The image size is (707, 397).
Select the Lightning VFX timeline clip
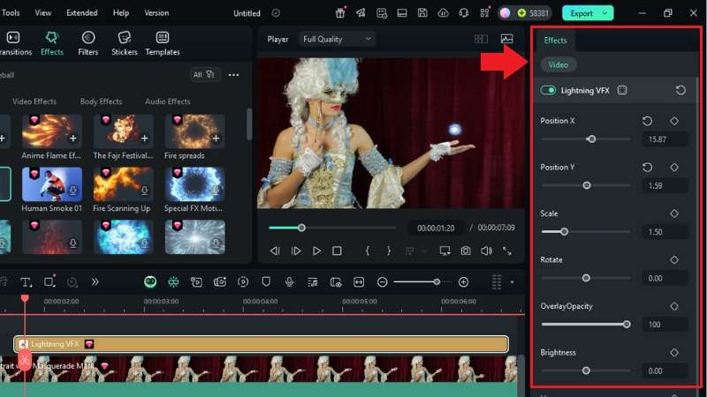262,344
